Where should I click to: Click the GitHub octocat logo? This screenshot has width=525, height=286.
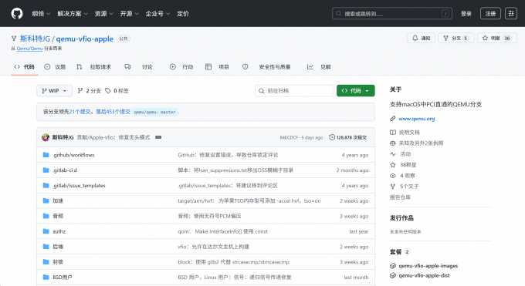pos(17,13)
